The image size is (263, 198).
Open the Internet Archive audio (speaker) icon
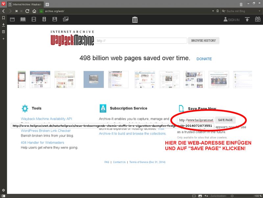[x=44, y=20]
